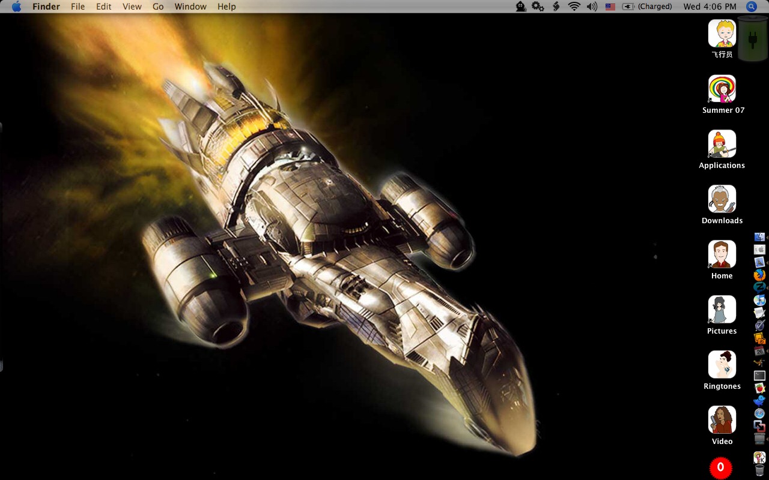Viewport: 769px width, 480px height.
Task: Click the red zero counter badge
Action: (721, 468)
